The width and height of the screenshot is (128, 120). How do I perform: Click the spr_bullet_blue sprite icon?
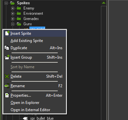26,118
